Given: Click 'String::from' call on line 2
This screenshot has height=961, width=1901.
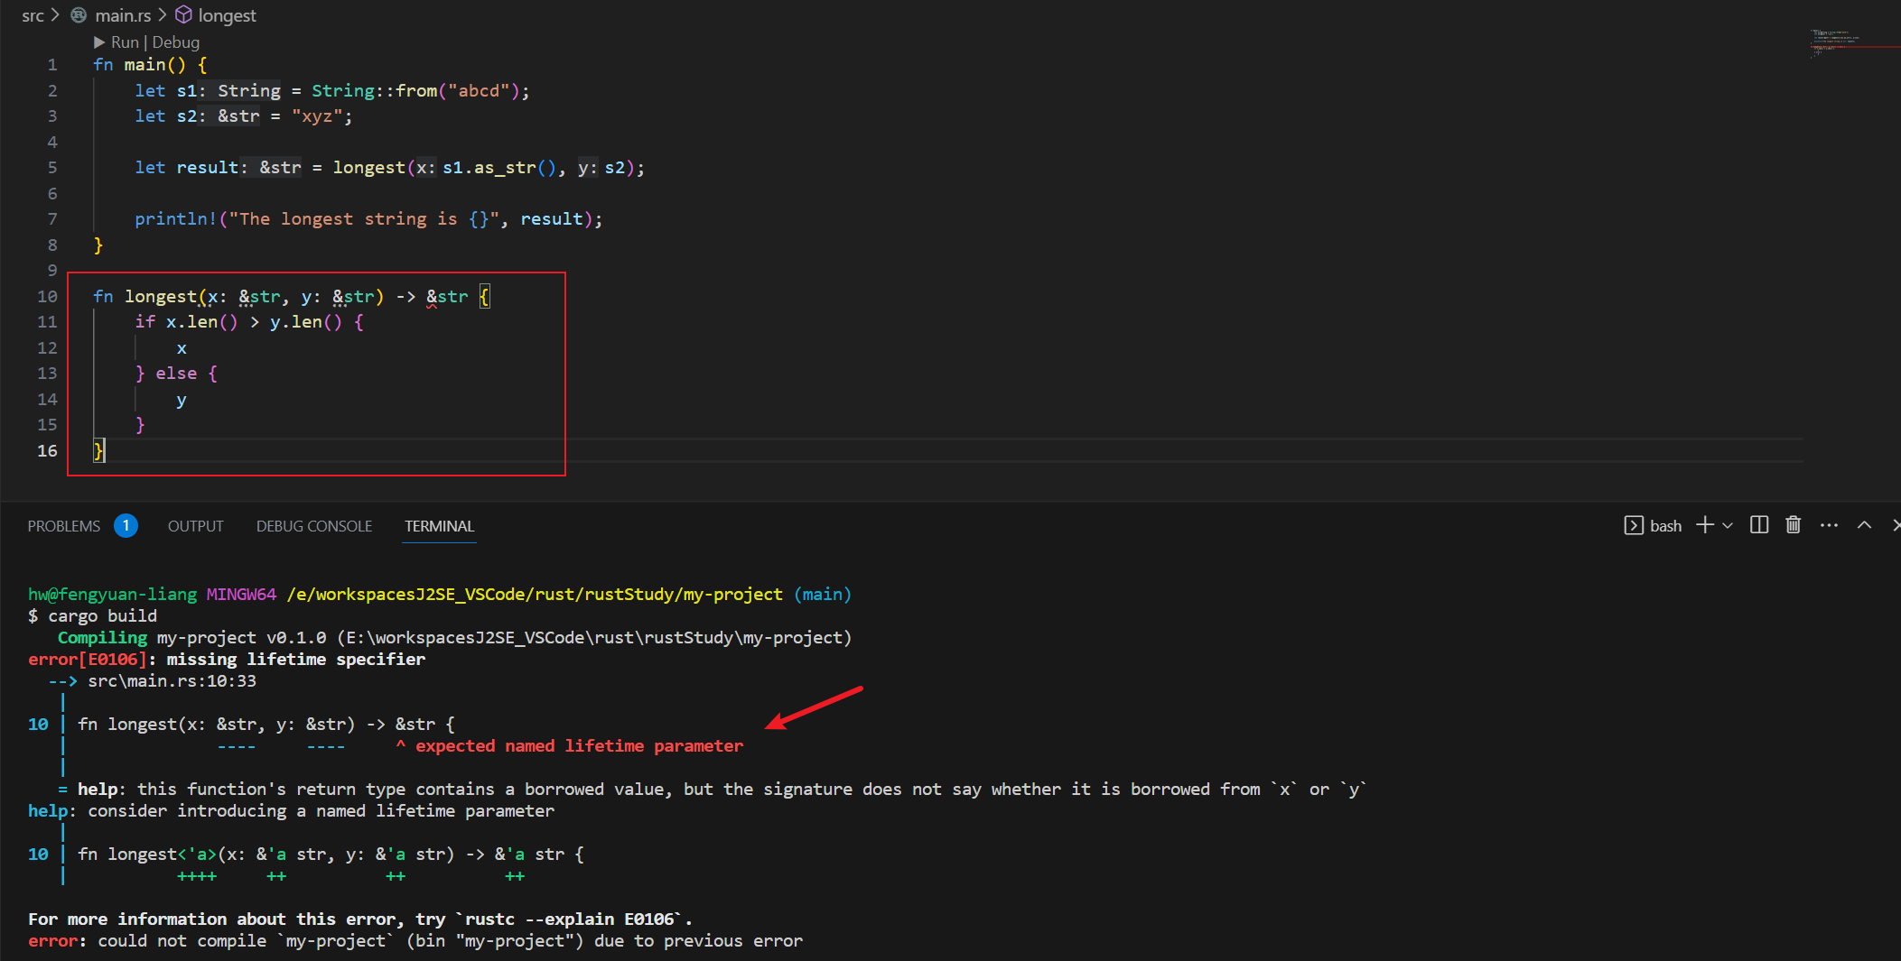Looking at the screenshot, I should 375,91.
